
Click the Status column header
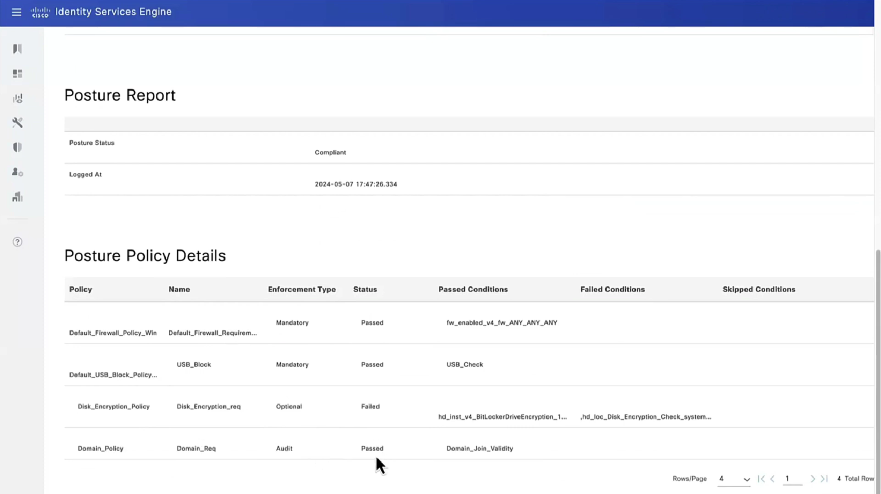pyautogui.click(x=365, y=289)
